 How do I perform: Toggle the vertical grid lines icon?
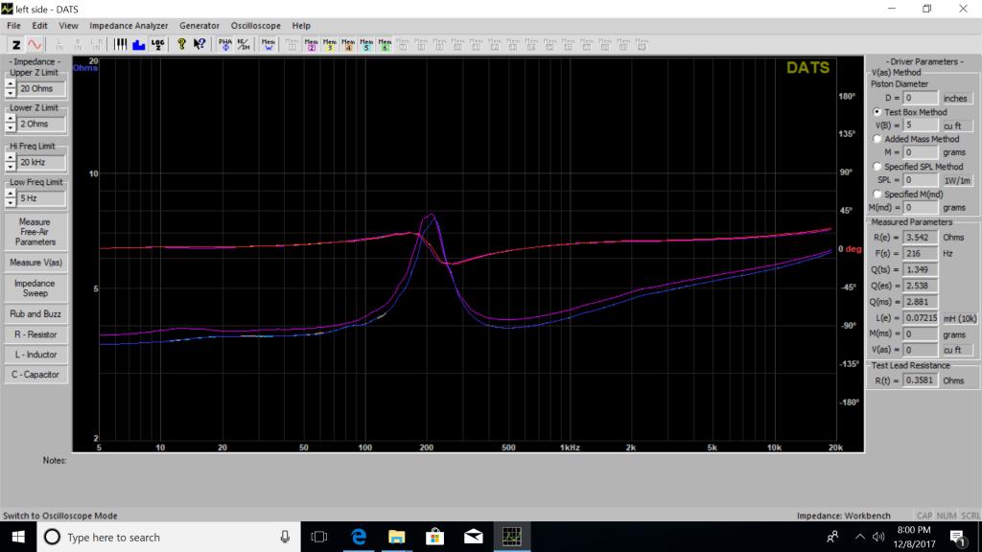(120, 44)
